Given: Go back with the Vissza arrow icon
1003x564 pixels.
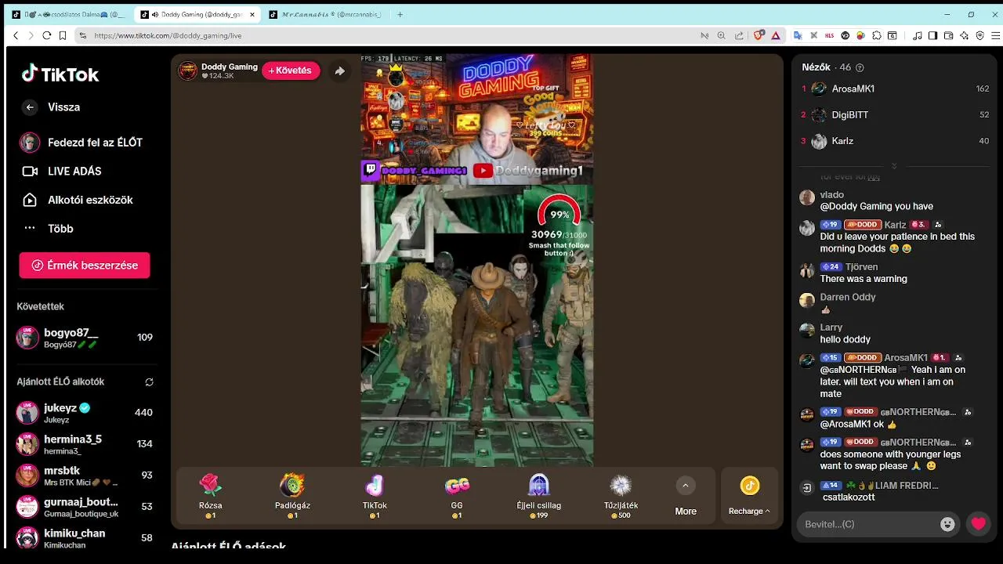Looking at the screenshot, I should point(30,107).
